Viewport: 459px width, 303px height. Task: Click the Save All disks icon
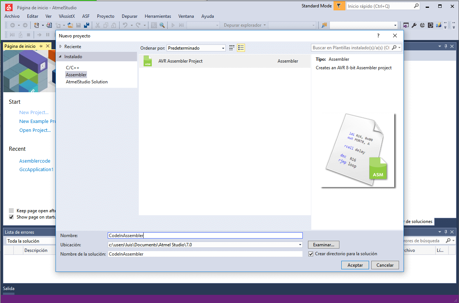[87, 25]
